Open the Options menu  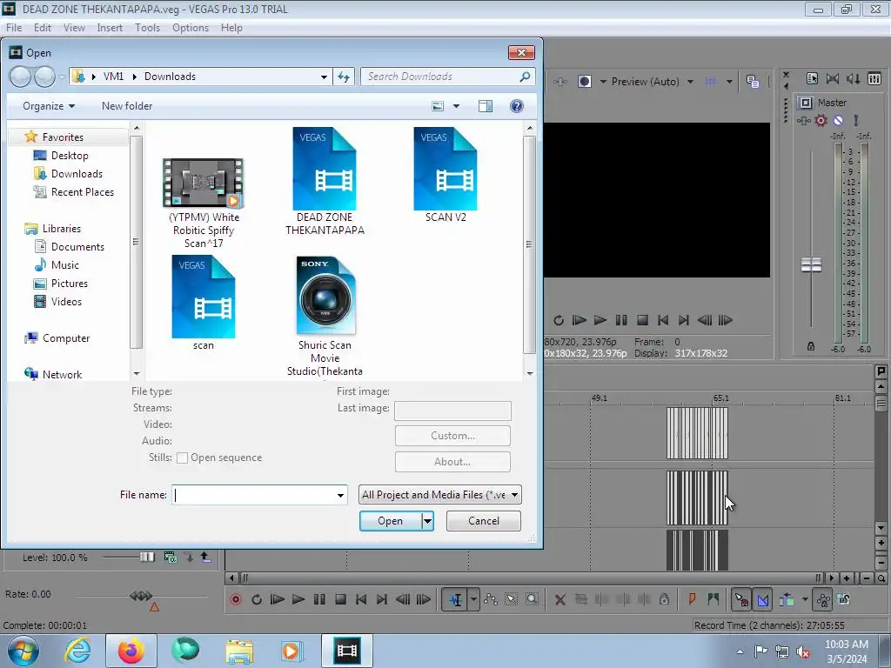[x=191, y=27]
